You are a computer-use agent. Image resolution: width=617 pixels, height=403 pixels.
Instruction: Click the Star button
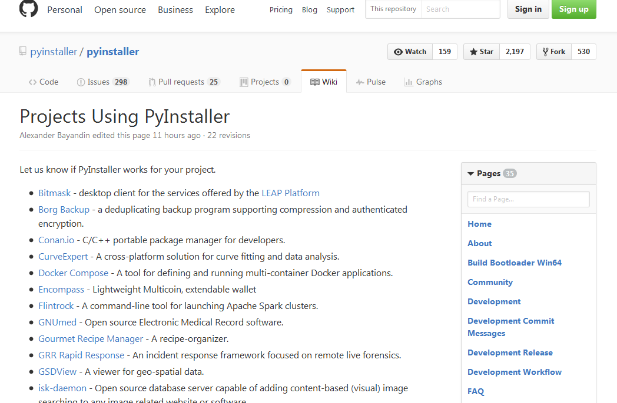tap(482, 52)
